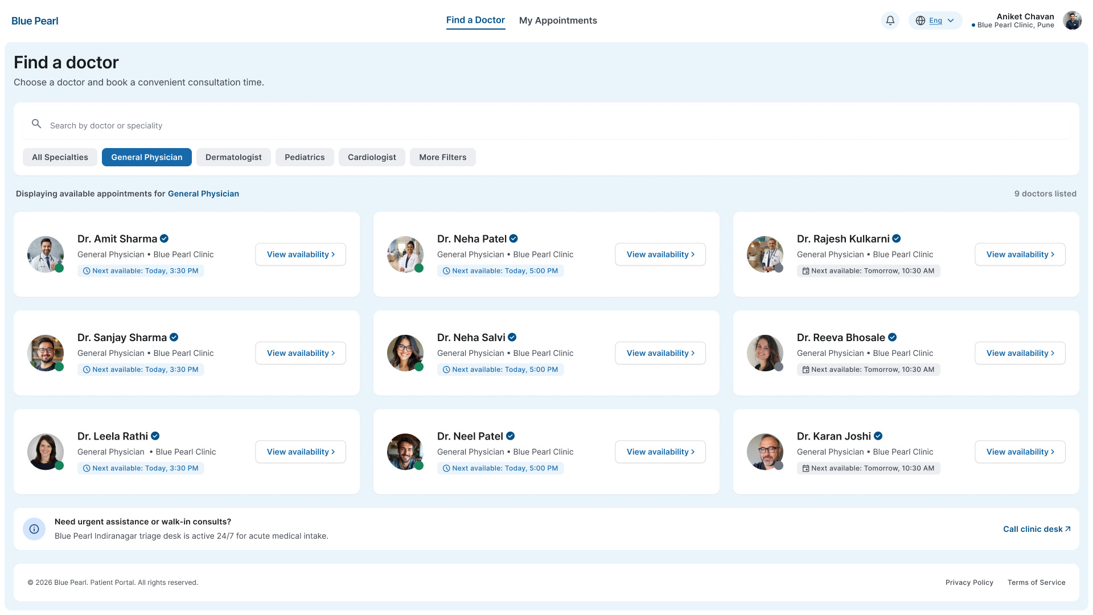Click the globe language icon
The height and width of the screenshot is (615, 1093).
(x=921, y=20)
